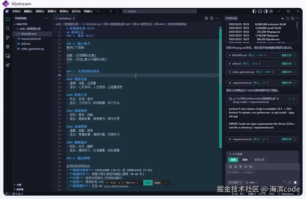Click the @ mention icon in chat input
This screenshot has height=199, width=306.
tap(231, 167)
